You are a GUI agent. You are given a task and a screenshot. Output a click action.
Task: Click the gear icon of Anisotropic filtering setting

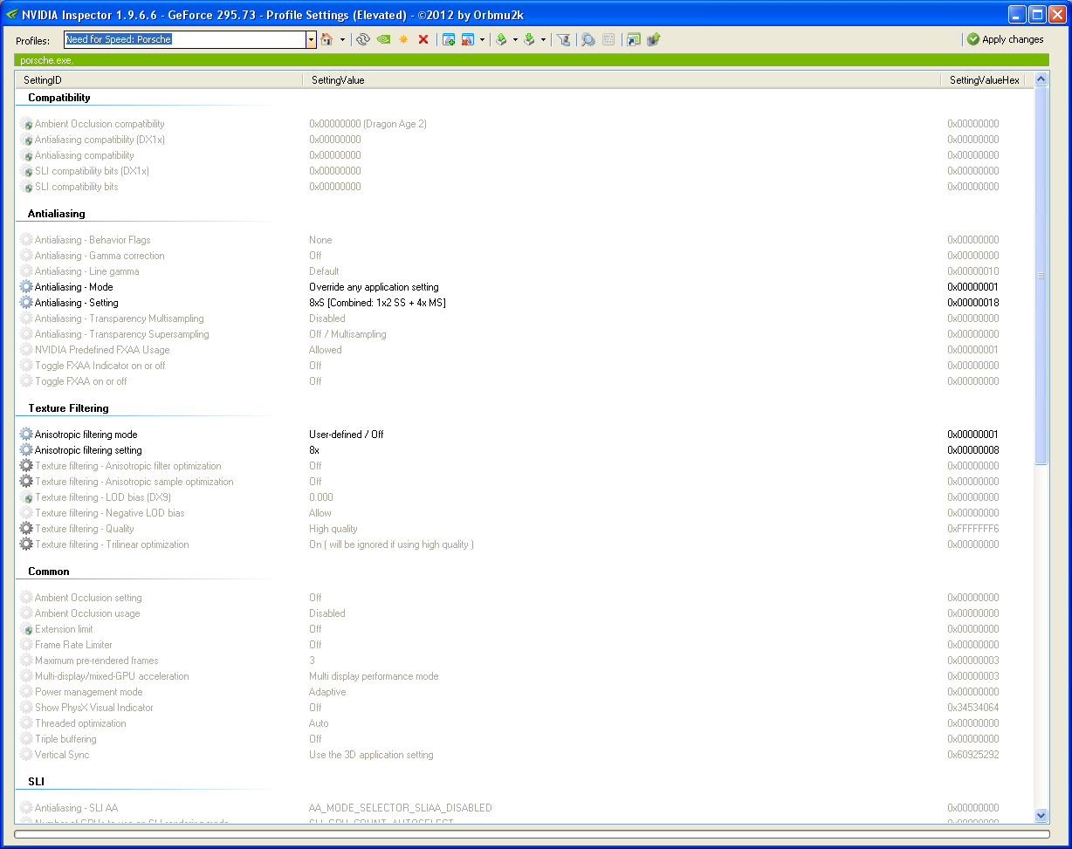point(26,450)
